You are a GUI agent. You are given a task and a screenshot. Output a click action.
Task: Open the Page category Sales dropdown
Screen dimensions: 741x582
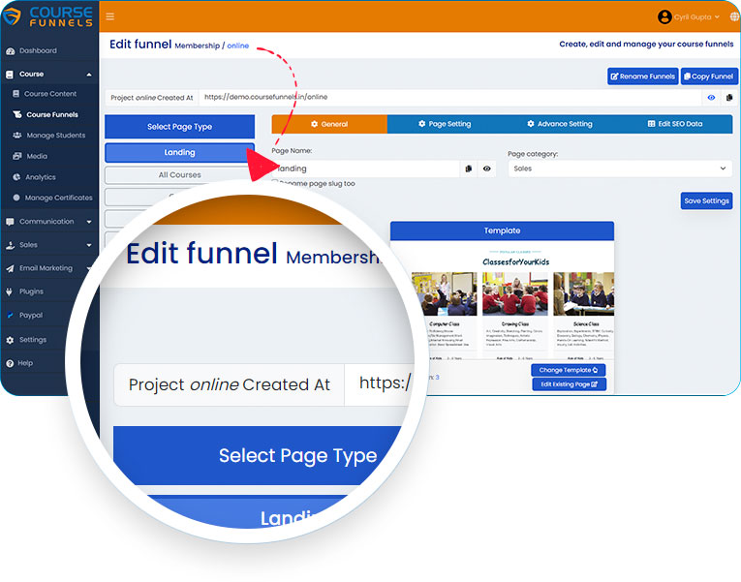620,168
